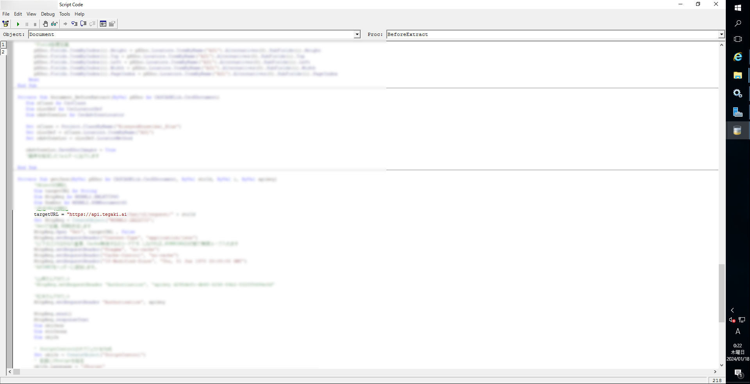Click the network tray icon
This screenshot has height=384, width=750.
point(742,320)
